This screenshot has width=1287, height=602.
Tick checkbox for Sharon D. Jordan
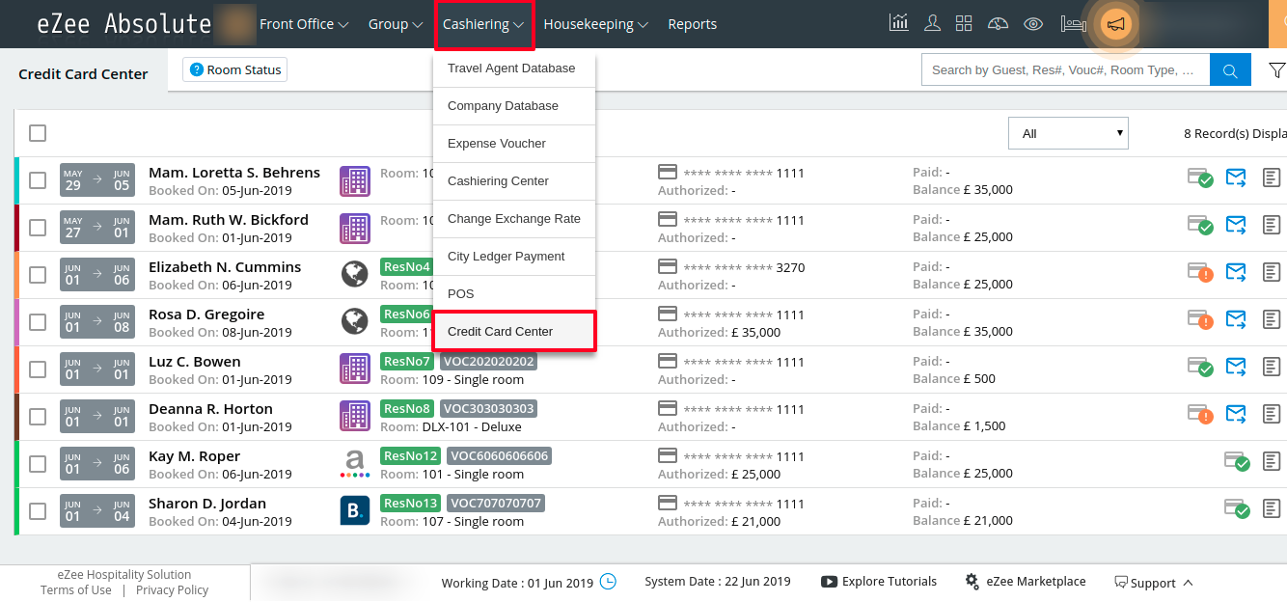(x=38, y=511)
